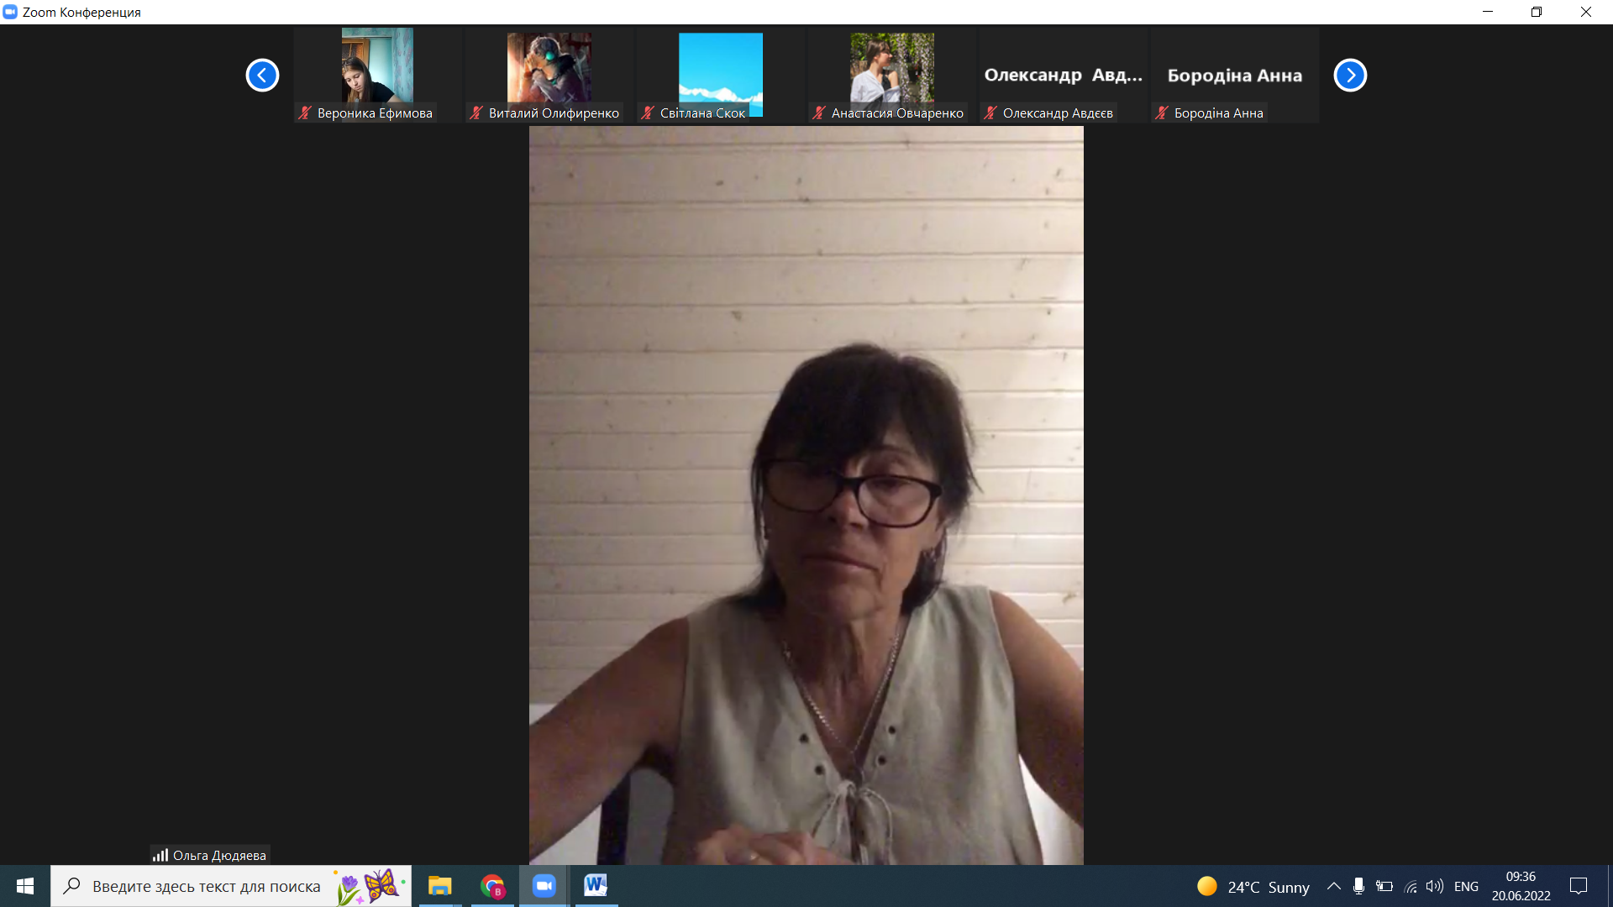Expand hidden system tray icons
Screen dimensions: 1613x907
click(1333, 886)
